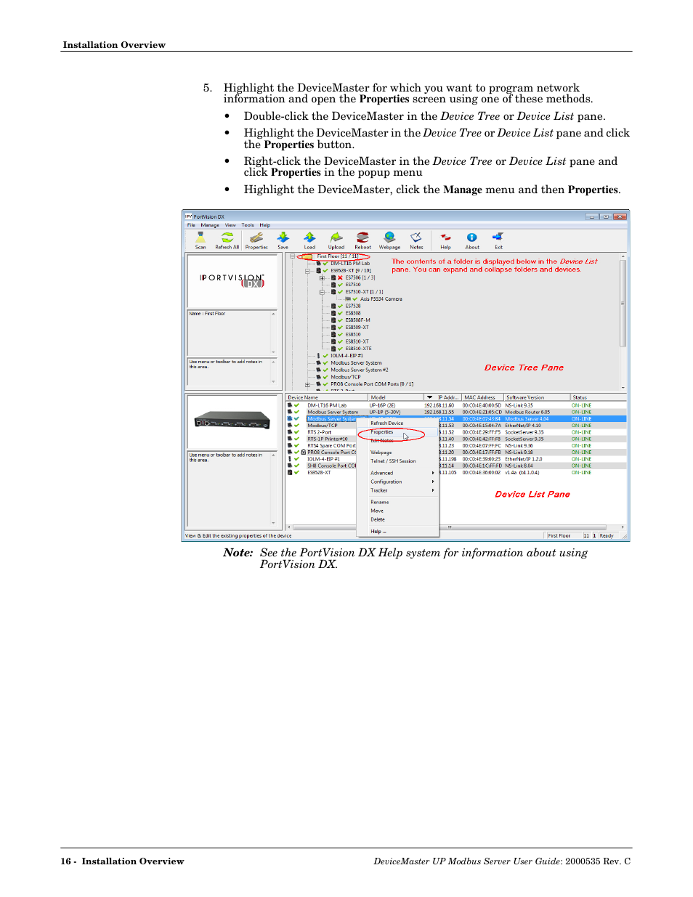This screenshot has width=693, height=897.
Task: Choose Delete in the context menu
Action: click(x=378, y=519)
